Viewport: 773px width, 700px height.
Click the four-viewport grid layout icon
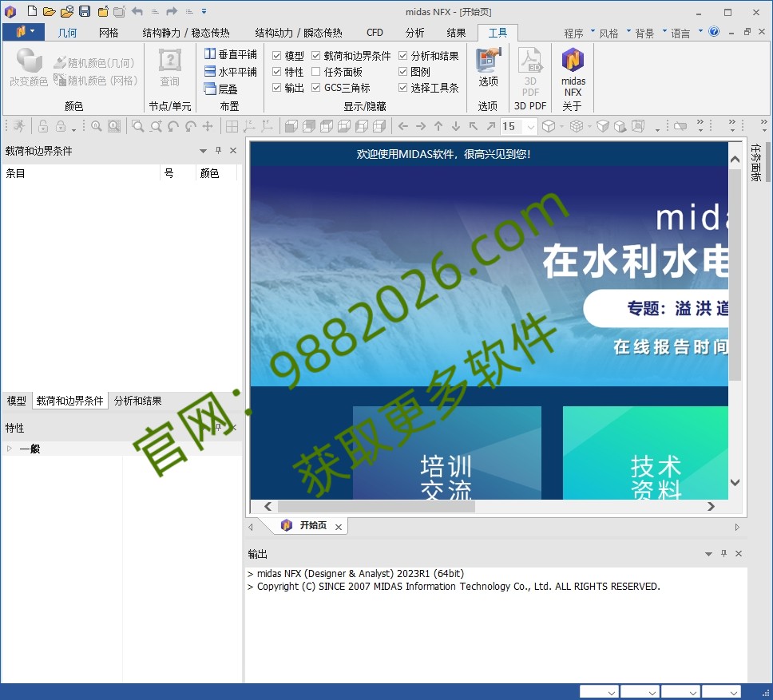[x=232, y=127]
